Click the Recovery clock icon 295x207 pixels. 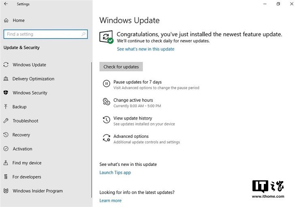tap(6, 135)
